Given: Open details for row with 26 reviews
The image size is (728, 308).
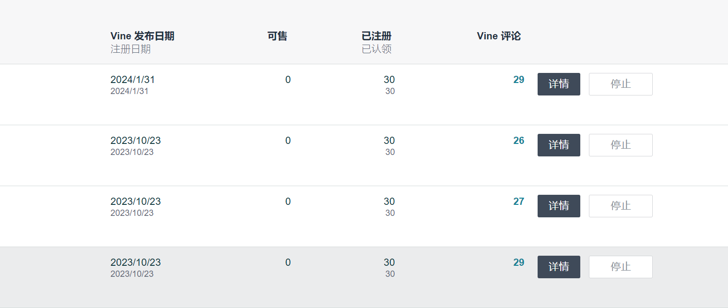Looking at the screenshot, I should (x=559, y=145).
